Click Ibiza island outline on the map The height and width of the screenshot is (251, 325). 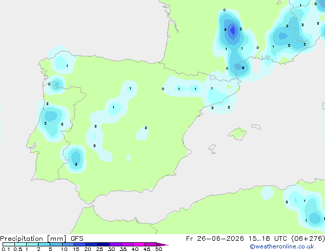(212, 148)
